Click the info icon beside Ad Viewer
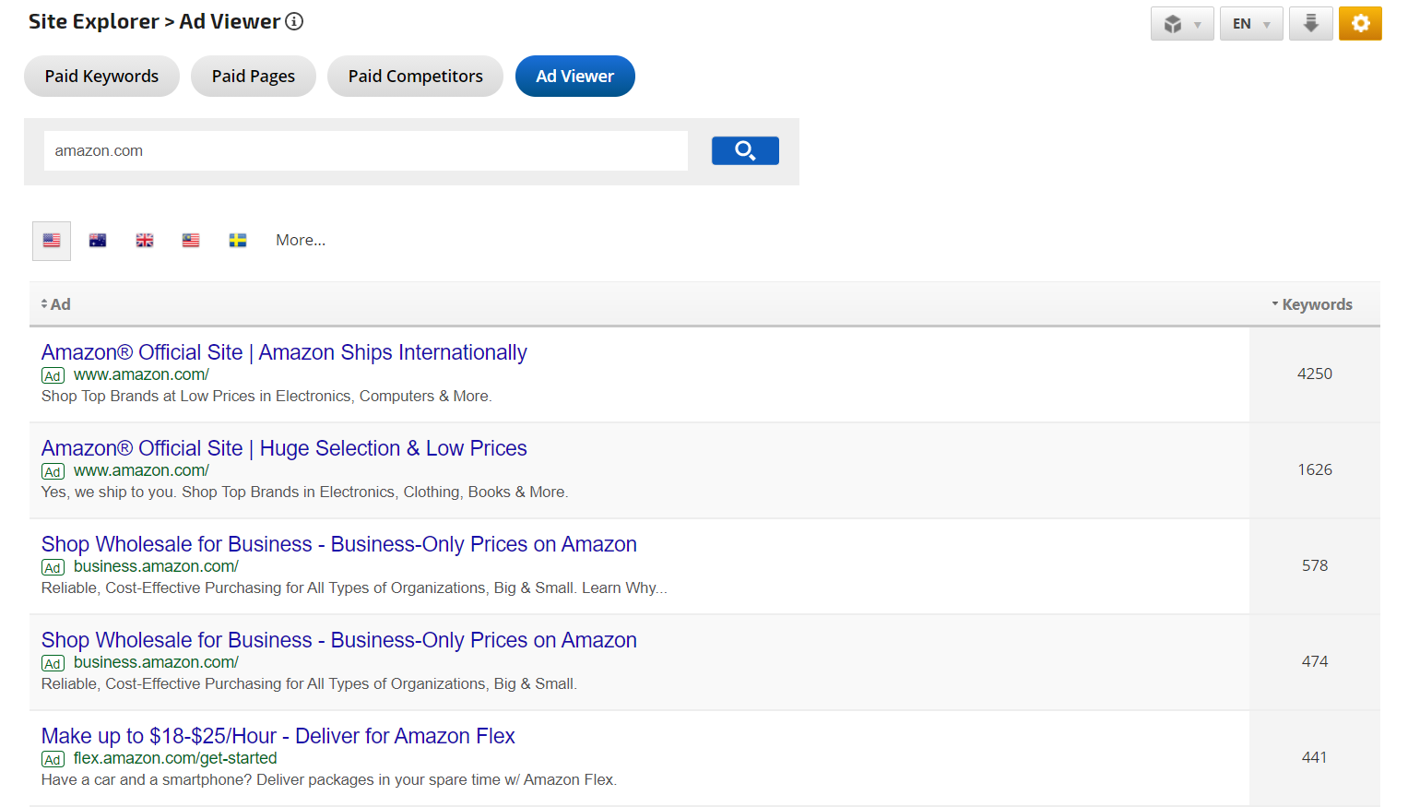 (294, 22)
